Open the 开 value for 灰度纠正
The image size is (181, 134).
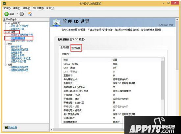click(114, 103)
